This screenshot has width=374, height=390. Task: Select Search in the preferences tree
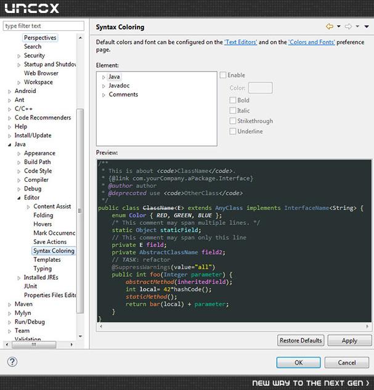coord(33,46)
